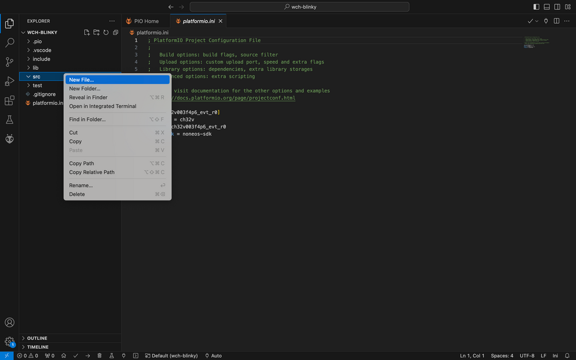Click the wch-blinky command center search box
This screenshot has height=360, width=576.
[300, 7]
